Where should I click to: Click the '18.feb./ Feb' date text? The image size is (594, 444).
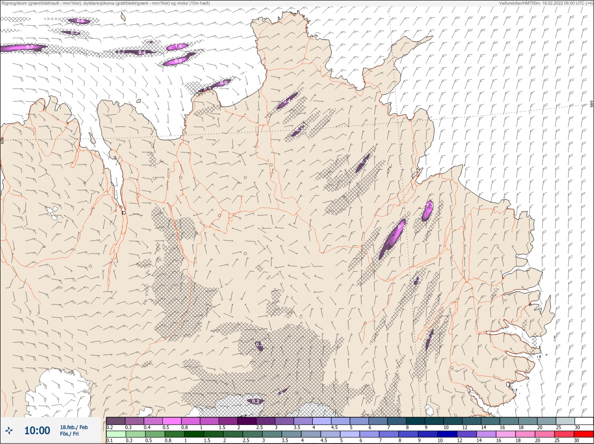(x=74, y=427)
